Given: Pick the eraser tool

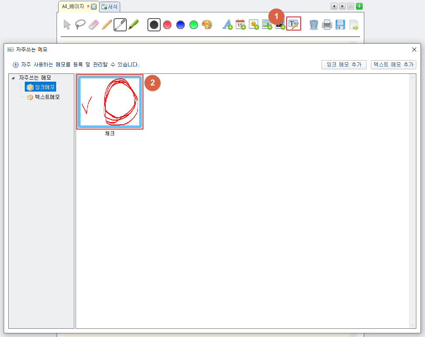Looking at the screenshot, I should [x=93, y=25].
